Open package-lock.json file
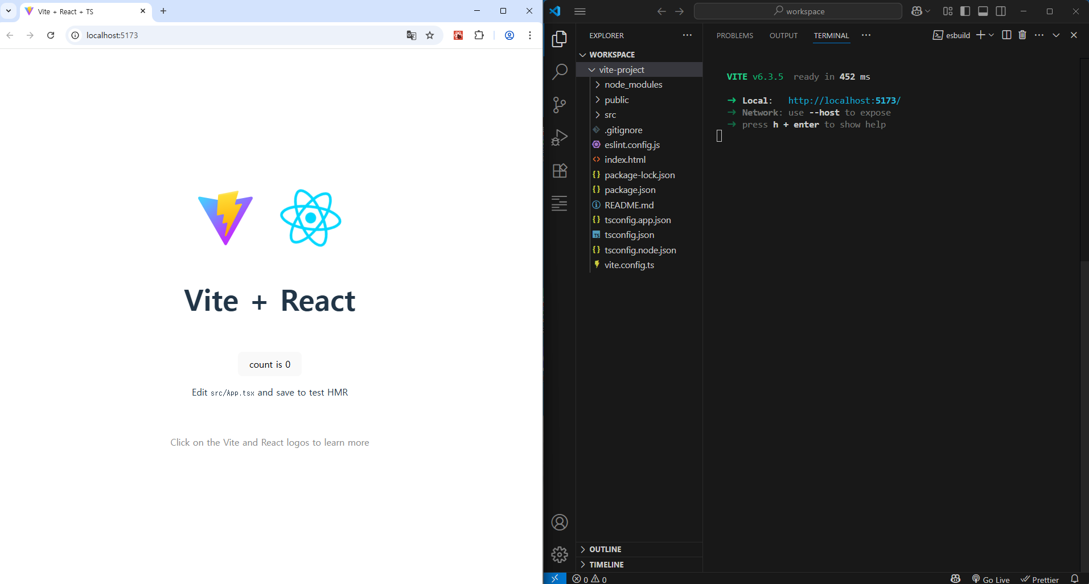Screen dimensions: 1089x584 coord(639,175)
